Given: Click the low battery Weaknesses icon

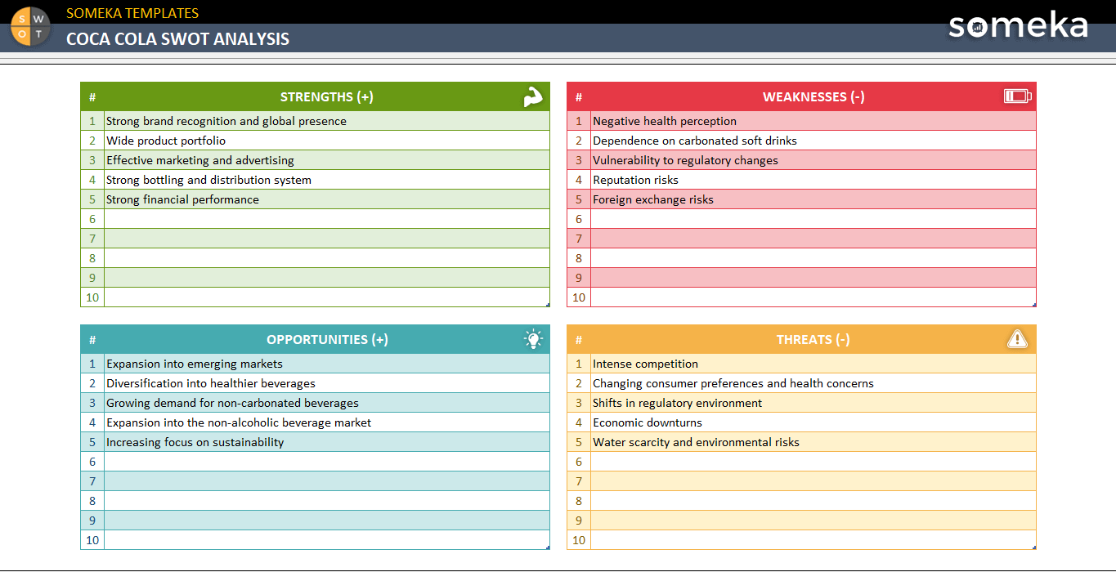Looking at the screenshot, I should coord(1018,96).
